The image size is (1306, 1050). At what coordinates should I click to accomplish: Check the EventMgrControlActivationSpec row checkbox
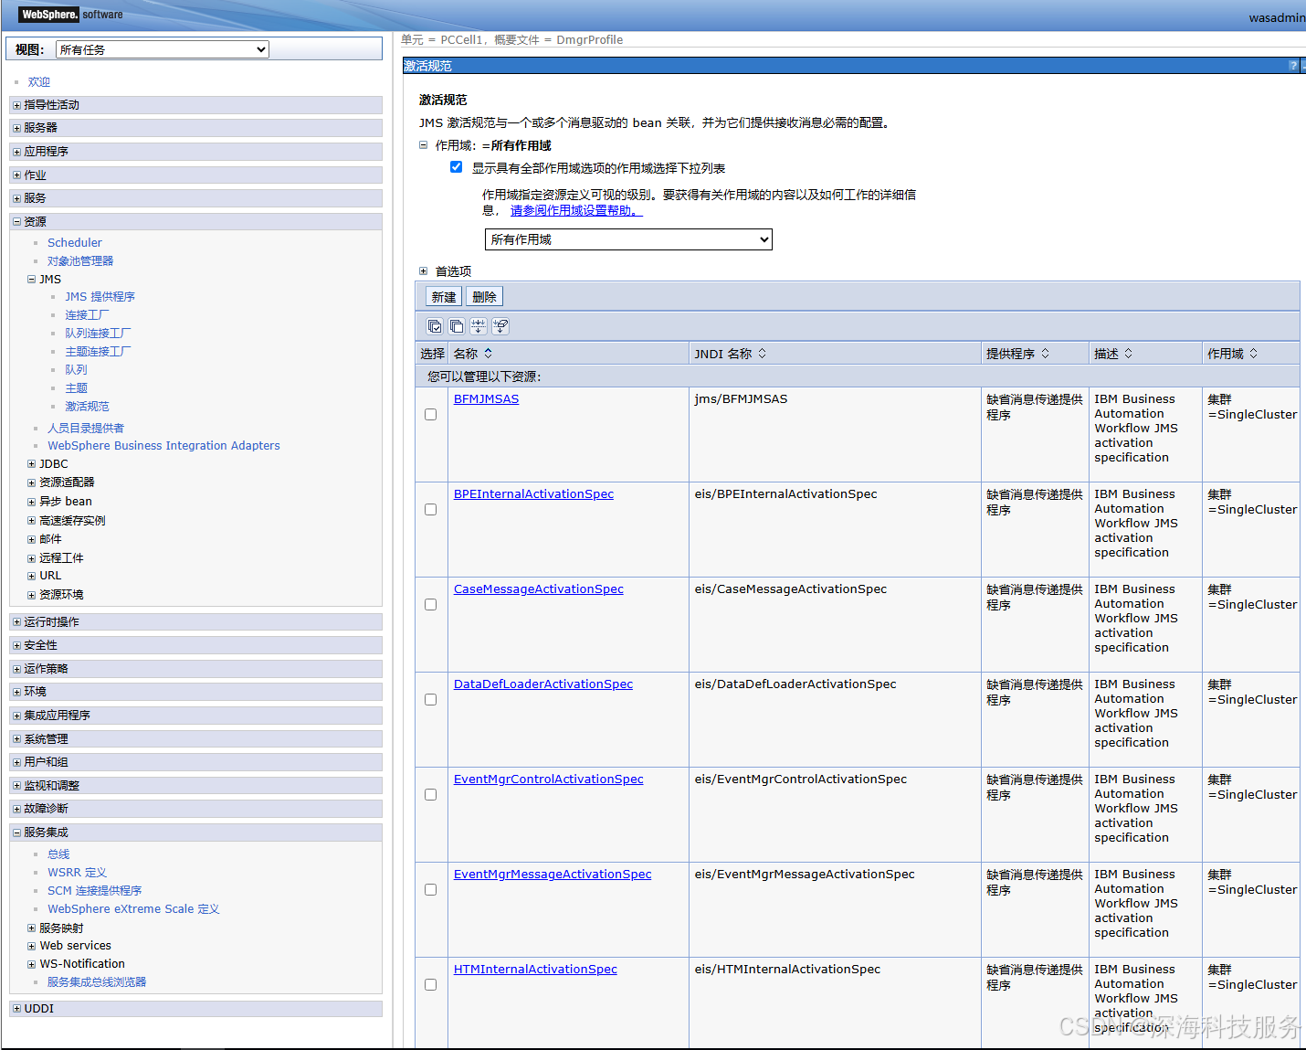430,794
